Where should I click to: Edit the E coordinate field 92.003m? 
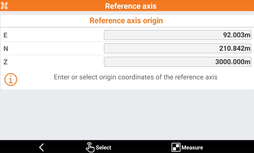[177, 35]
